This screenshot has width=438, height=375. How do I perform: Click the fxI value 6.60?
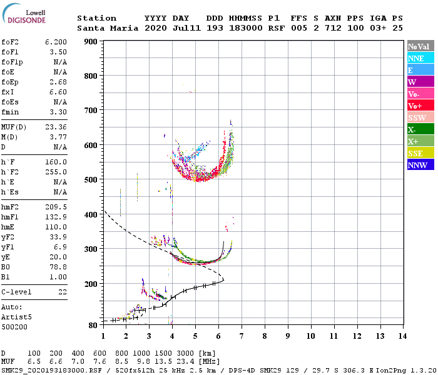point(58,92)
